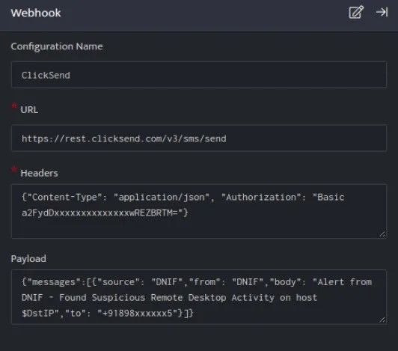Click inside the Headers text area
Screen dimensions: 398x351
coord(199,211)
